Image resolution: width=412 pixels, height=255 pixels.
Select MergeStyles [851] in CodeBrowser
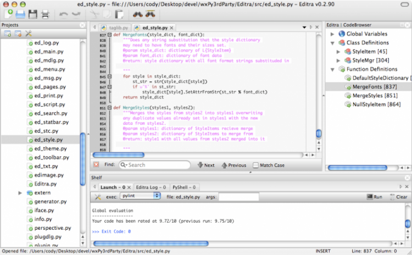tap(375, 96)
